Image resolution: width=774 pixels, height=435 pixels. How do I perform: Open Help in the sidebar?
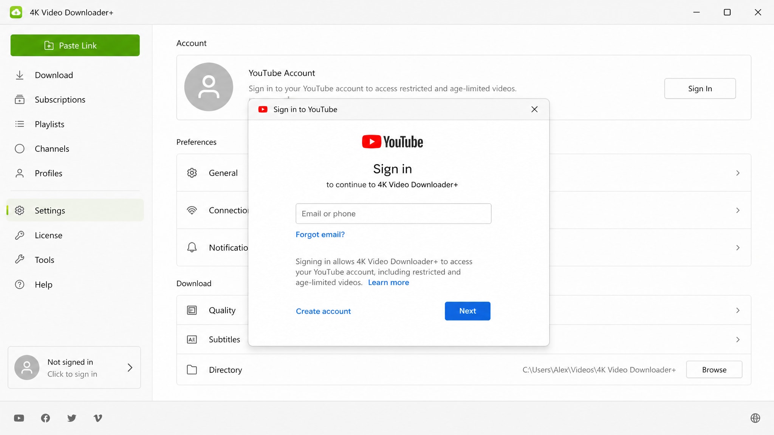pos(75,284)
